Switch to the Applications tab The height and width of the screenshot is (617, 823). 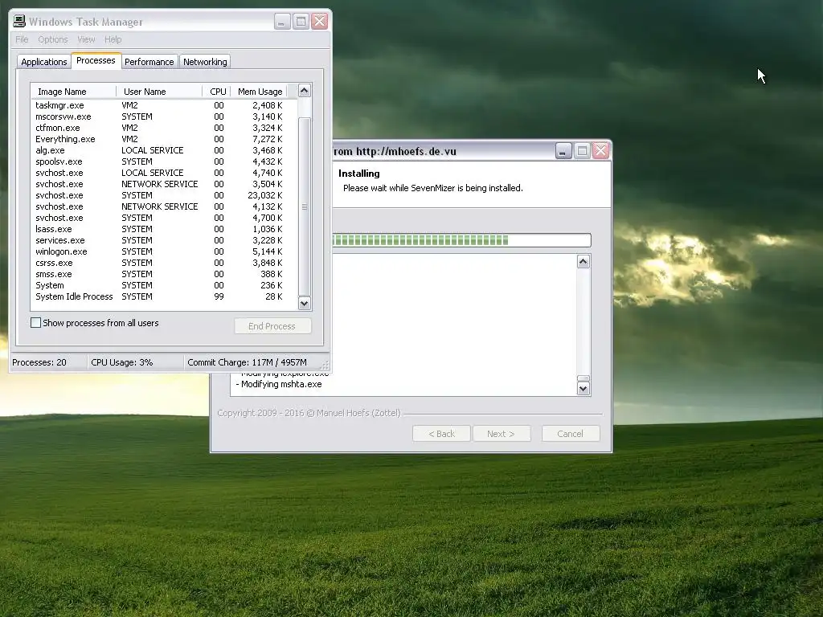(44, 62)
